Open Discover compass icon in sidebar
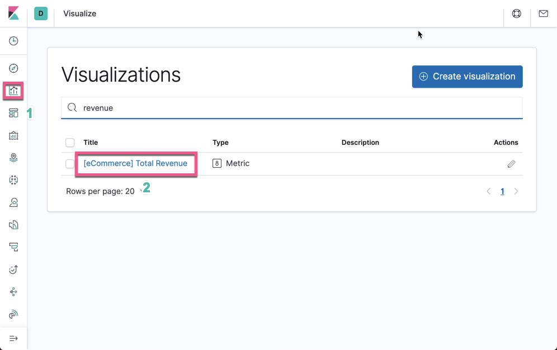This screenshot has height=350, width=557. click(x=13, y=68)
